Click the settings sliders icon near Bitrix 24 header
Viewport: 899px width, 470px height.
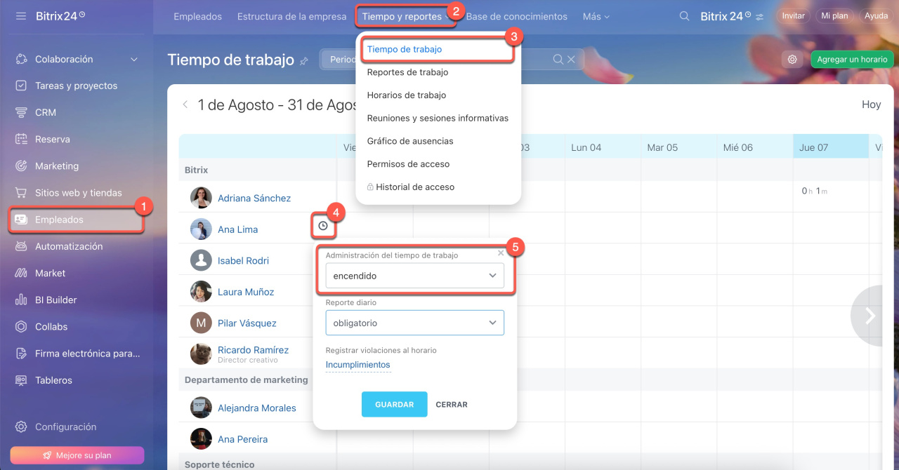click(759, 16)
